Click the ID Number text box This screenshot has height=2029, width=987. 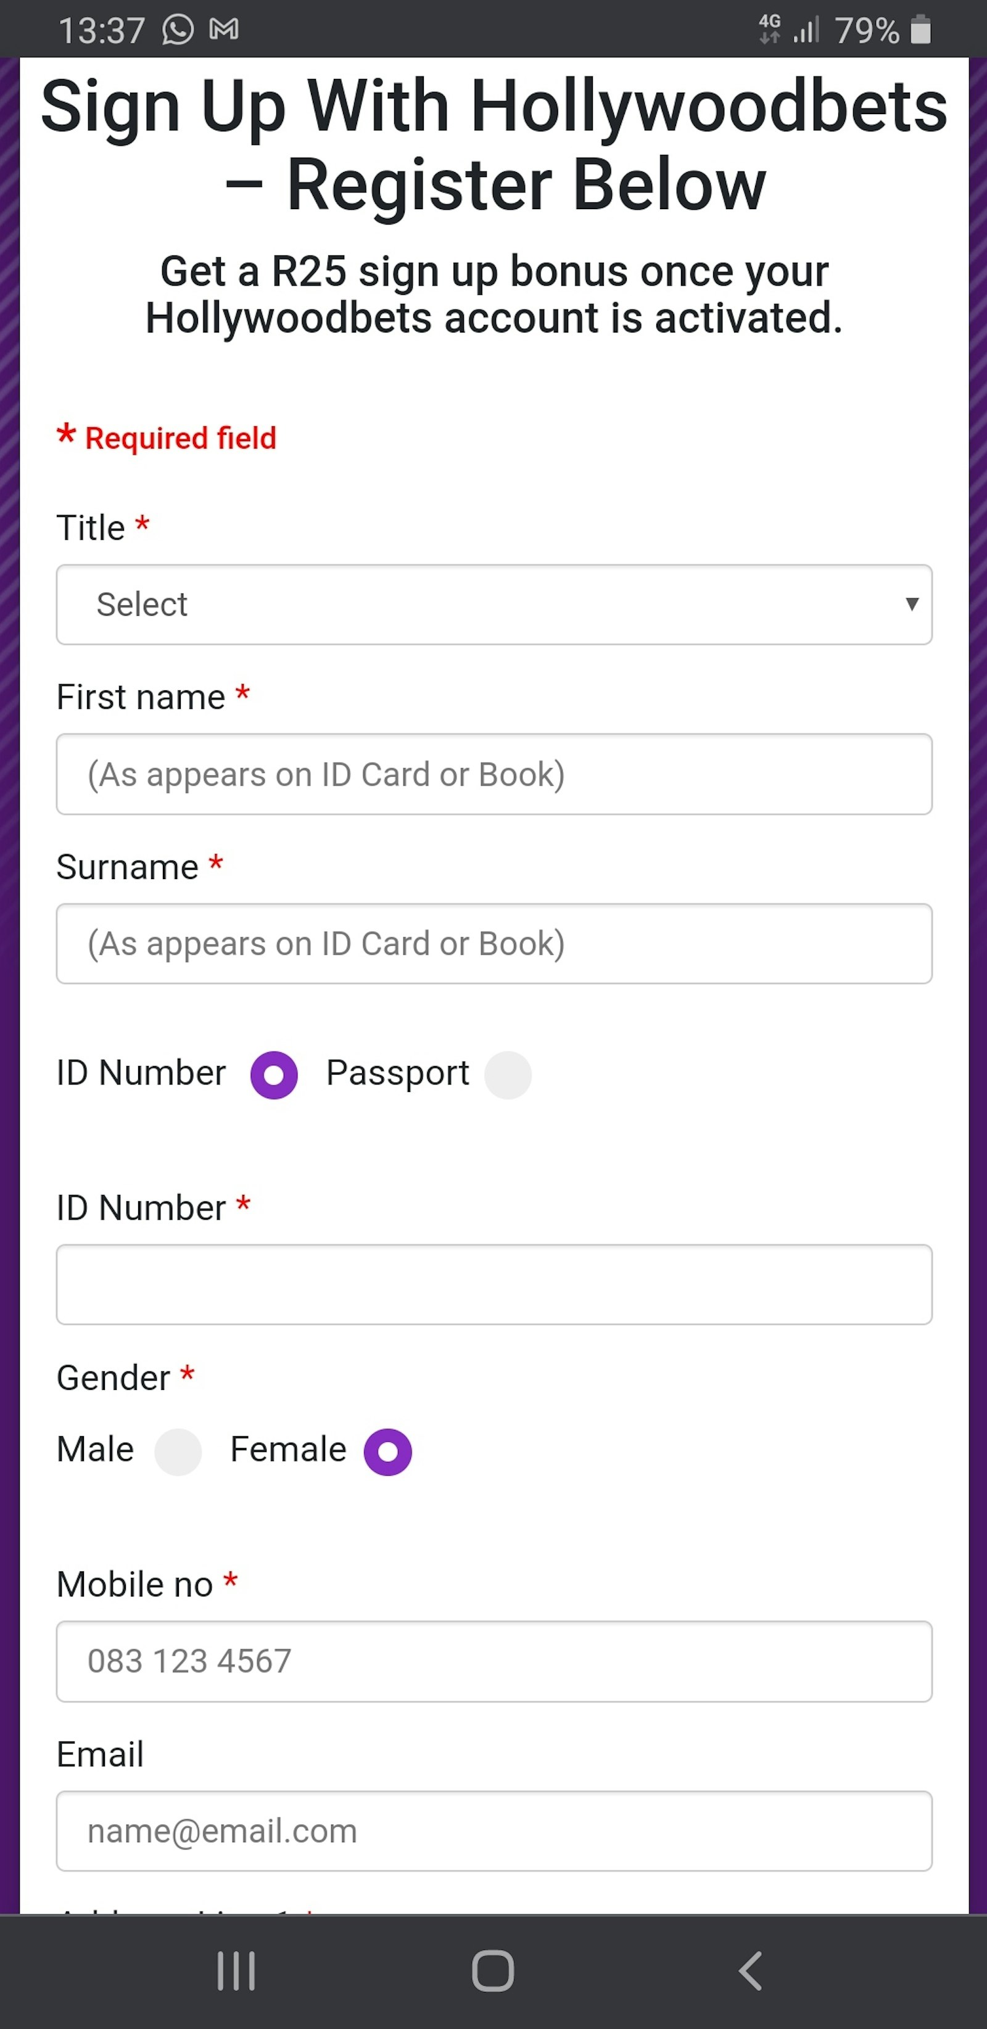pyautogui.click(x=494, y=1284)
